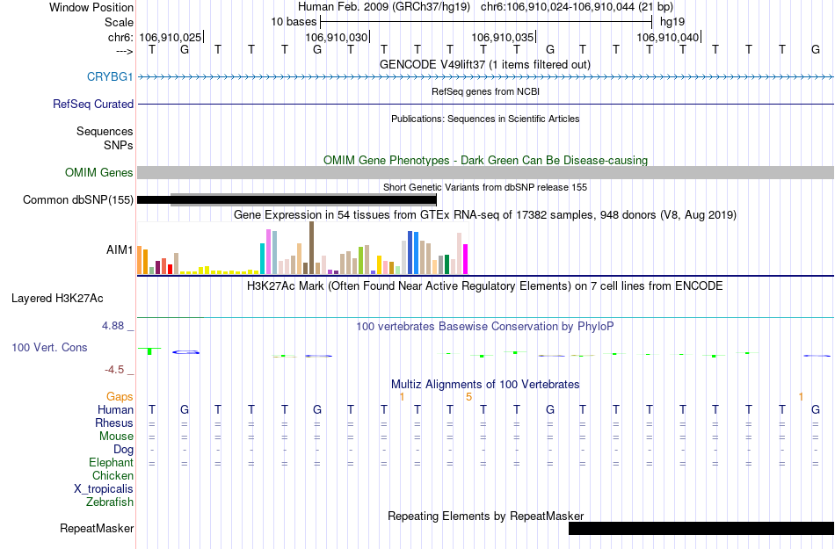Image resolution: width=835 pixels, height=549 pixels.
Task: Click the GENCODE V49lift37 track title
Action: coord(485,64)
